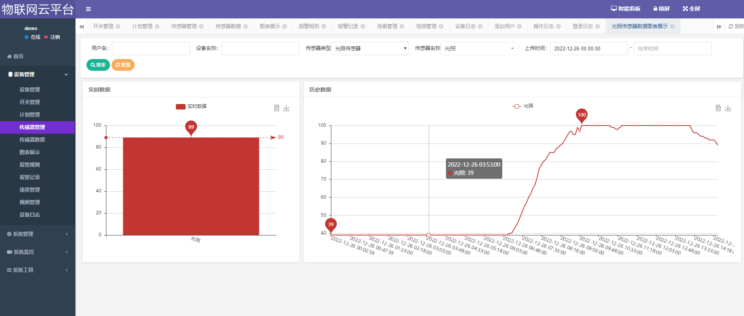Open the 智能看板 smart dashboard
The image size is (744, 316).
(625, 9)
